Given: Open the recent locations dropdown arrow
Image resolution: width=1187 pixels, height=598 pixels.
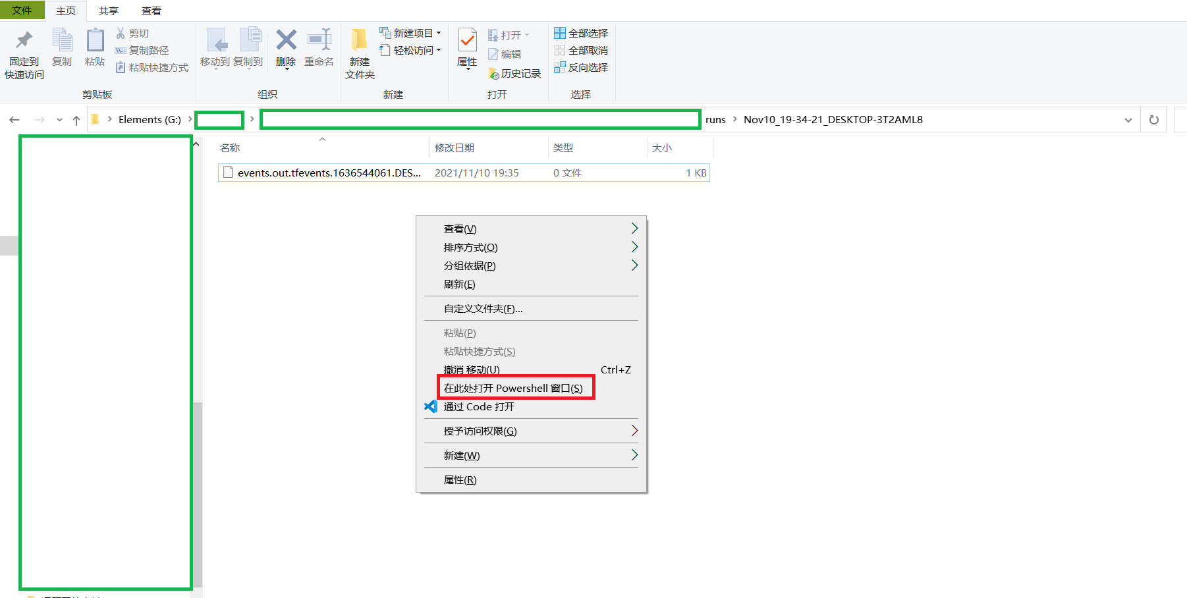Looking at the screenshot, I should pos(59,120).
